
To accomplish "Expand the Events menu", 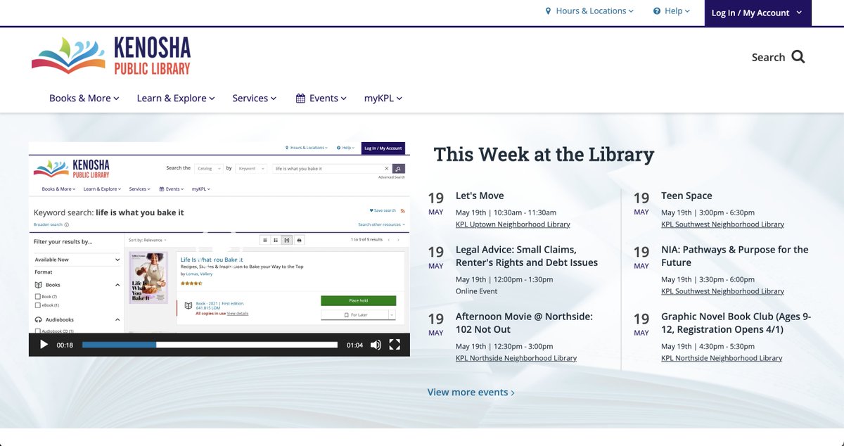I will (x=321, y=98).
